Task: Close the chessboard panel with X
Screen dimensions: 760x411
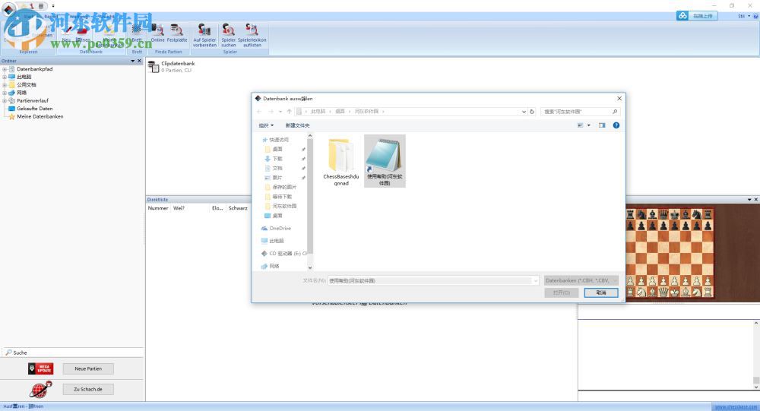Action: [x=755, y=199]
